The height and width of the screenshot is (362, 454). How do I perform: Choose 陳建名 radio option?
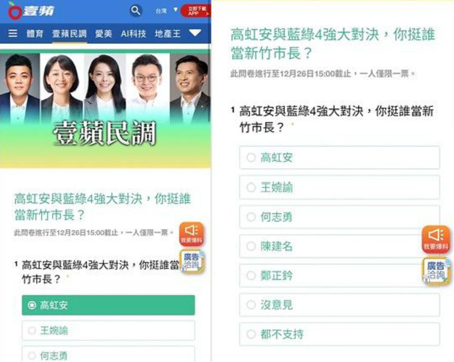click(x=339, y=246)
